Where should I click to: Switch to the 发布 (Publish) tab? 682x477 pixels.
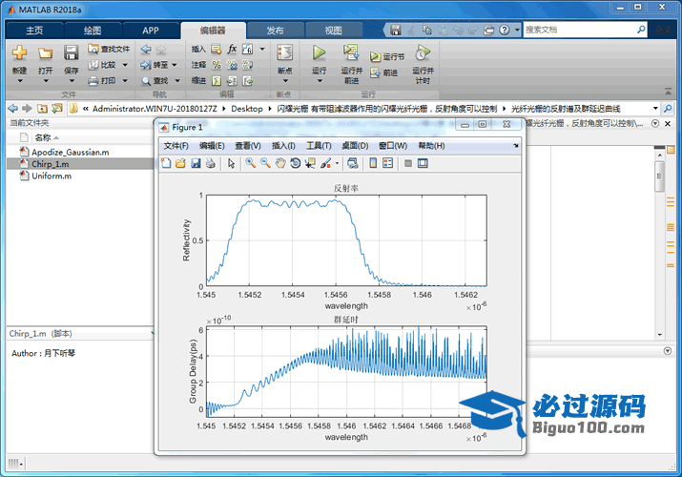point(275,31)
